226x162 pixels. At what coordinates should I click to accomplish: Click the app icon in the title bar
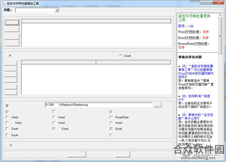click(4, 3)
